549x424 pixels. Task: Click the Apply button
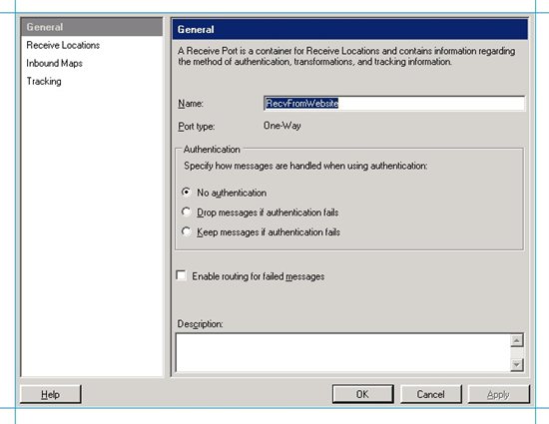pos(498,394)
